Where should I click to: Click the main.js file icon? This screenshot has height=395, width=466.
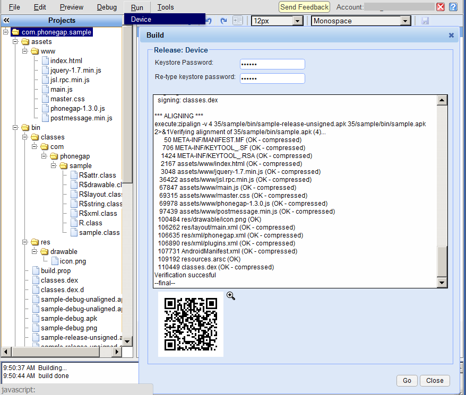[45, 90]
